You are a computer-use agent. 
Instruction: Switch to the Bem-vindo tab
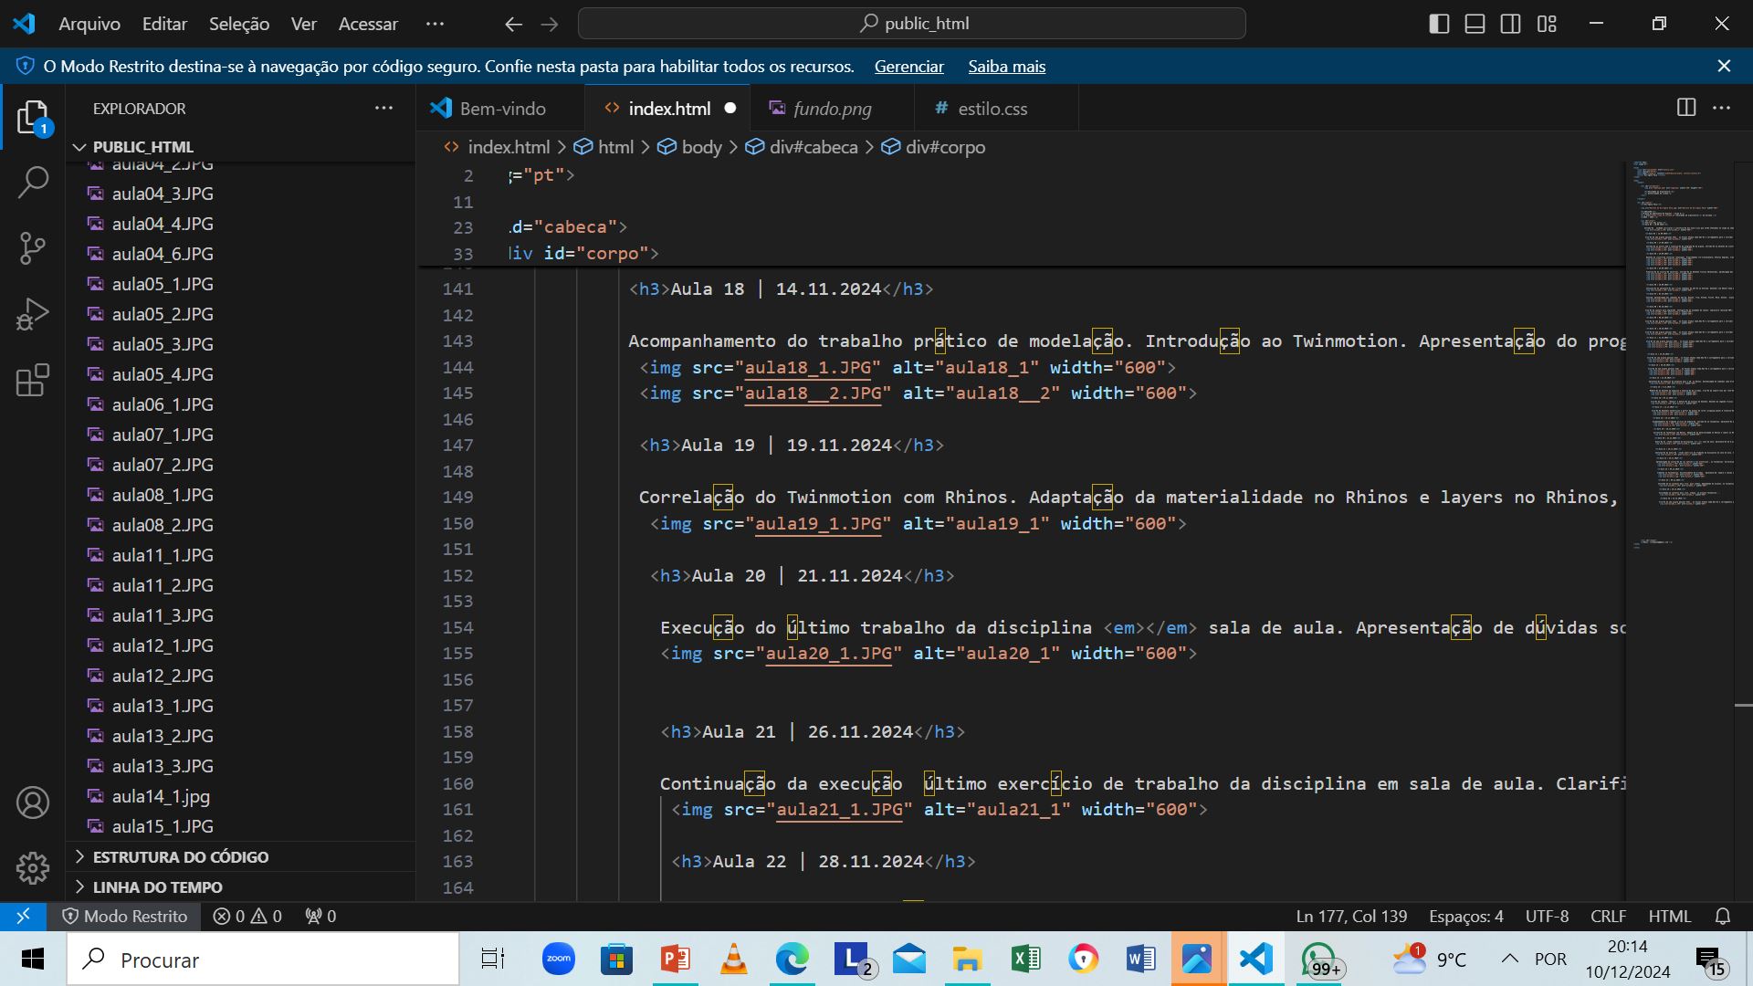[x=500, y=108]
